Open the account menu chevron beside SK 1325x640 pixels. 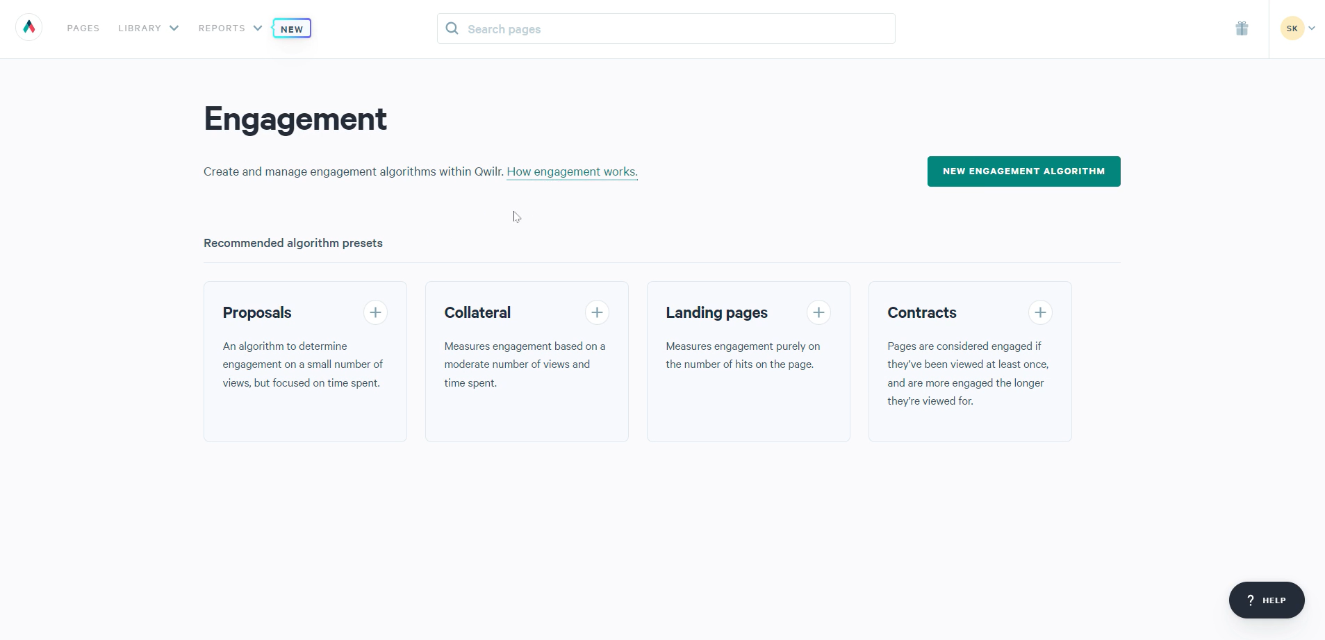pyautogui.click(x=1312, y=28)
